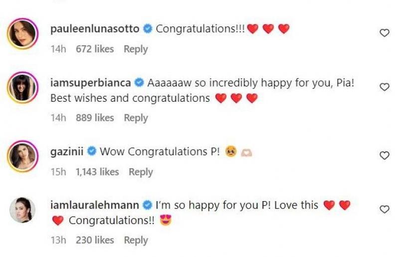
Task: View iamsuperbianca's profile avatar story
Action: click(x=22, y=89)
